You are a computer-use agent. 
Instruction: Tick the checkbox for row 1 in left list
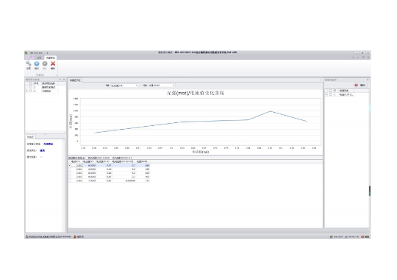pos(31,87)
